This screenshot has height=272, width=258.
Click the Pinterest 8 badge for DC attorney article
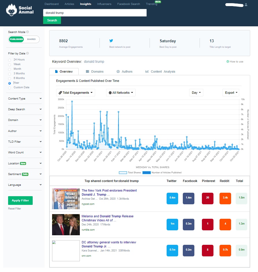208,250
